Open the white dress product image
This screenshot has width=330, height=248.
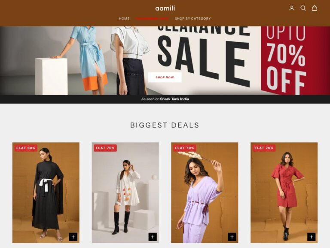(125, 192)
